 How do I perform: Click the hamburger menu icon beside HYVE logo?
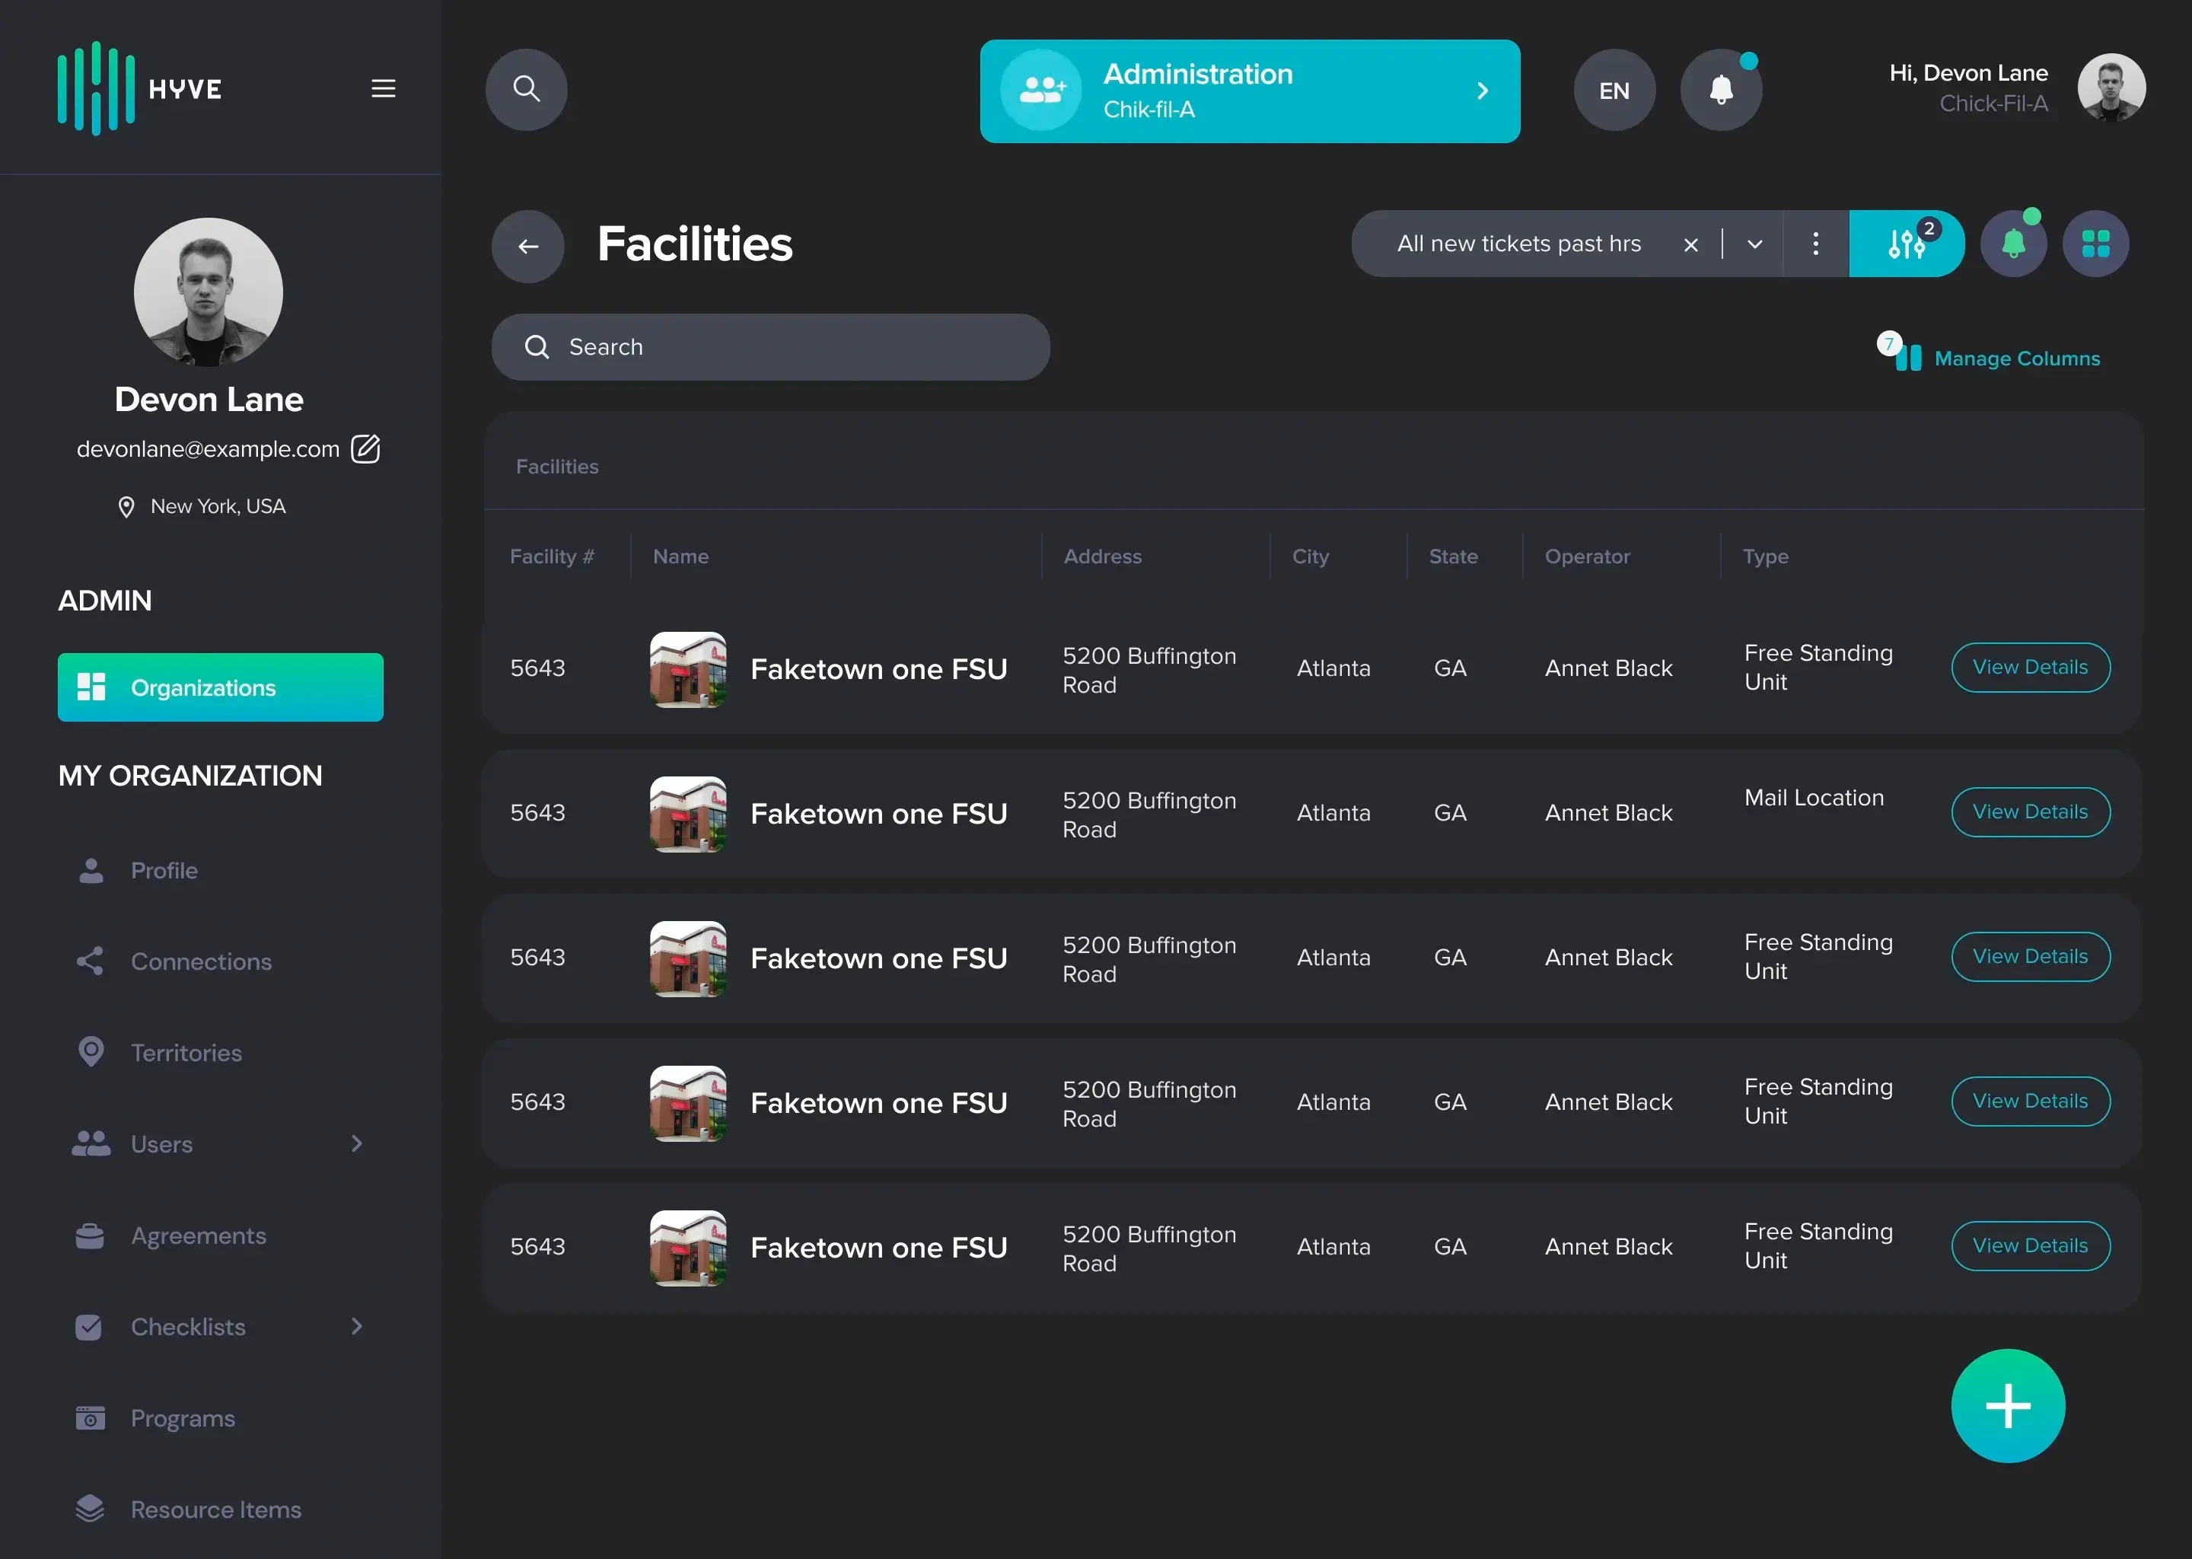(x=383, y=89)
